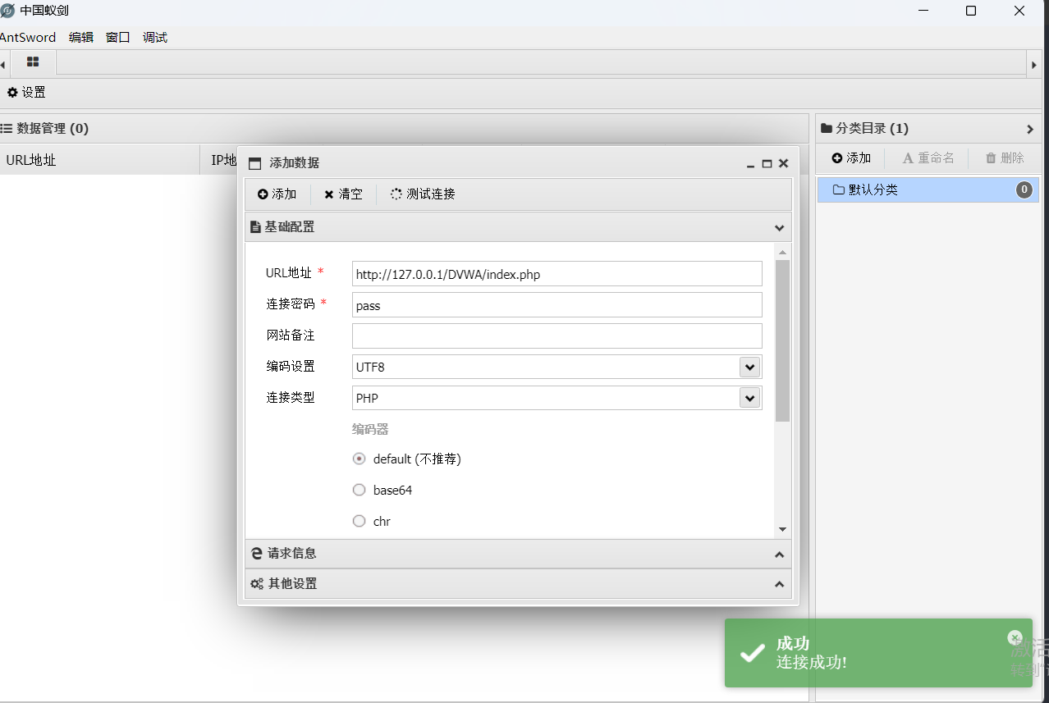The height and width of the screenshot is (703, 1049).
Task: Click the URL地址 column header
Action: (99, 160)
